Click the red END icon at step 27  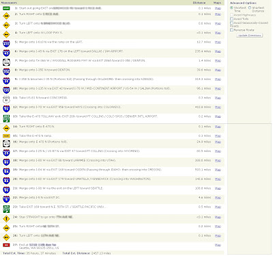(x=6, y=245)
